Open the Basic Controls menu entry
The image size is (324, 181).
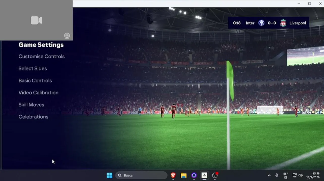coord(35,80)
